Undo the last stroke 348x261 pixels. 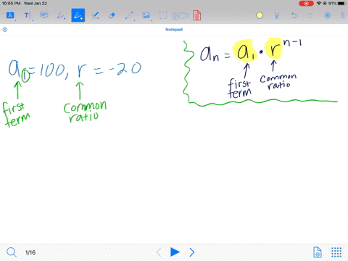[x=294, y=15]
